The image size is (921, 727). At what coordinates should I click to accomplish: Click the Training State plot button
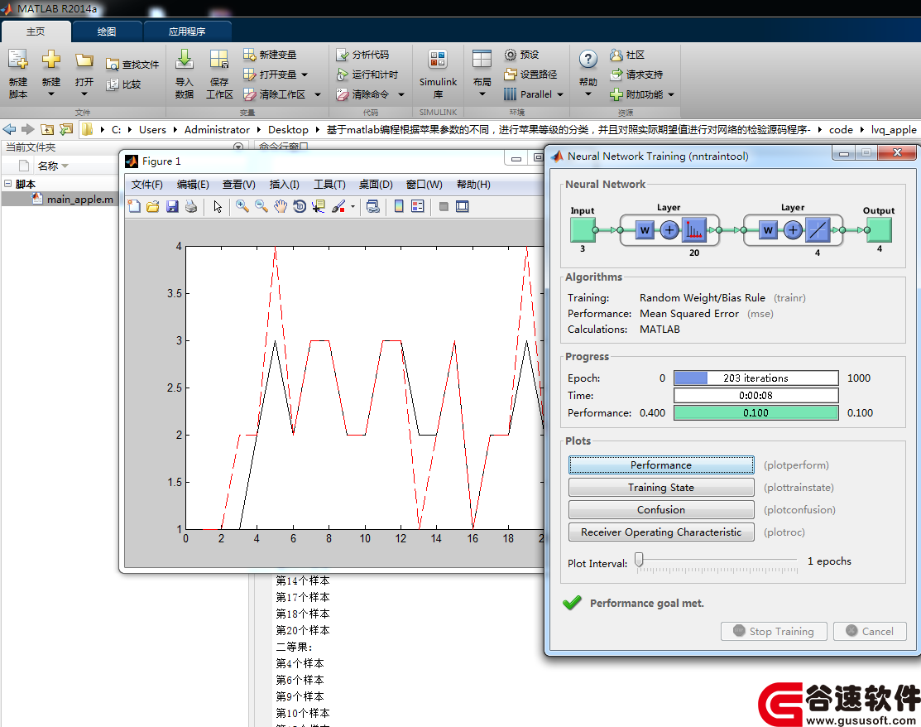[x=661, y=487]
